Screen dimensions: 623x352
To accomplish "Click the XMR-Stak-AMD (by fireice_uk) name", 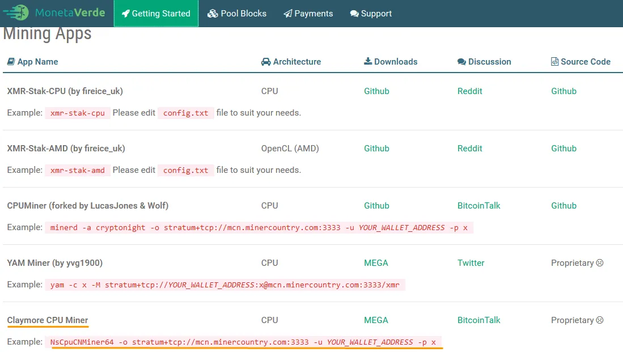I will (x=66, y=148).
